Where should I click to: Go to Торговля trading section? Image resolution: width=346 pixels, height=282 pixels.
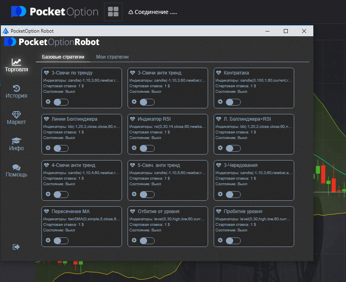click(16, 65)
